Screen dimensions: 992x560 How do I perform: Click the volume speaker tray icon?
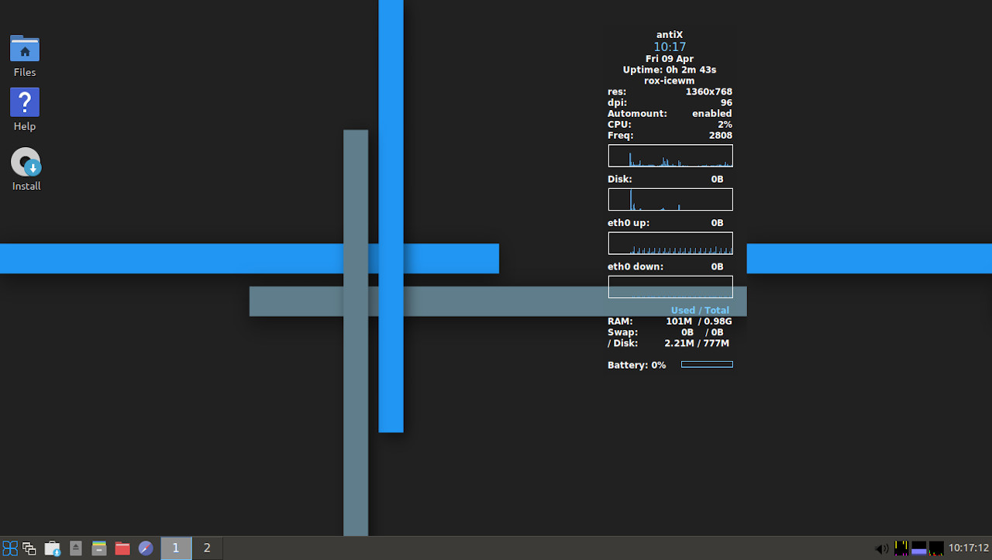[x=882, y=548]
